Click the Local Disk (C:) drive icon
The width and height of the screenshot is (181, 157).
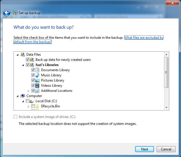click(32, 101)
